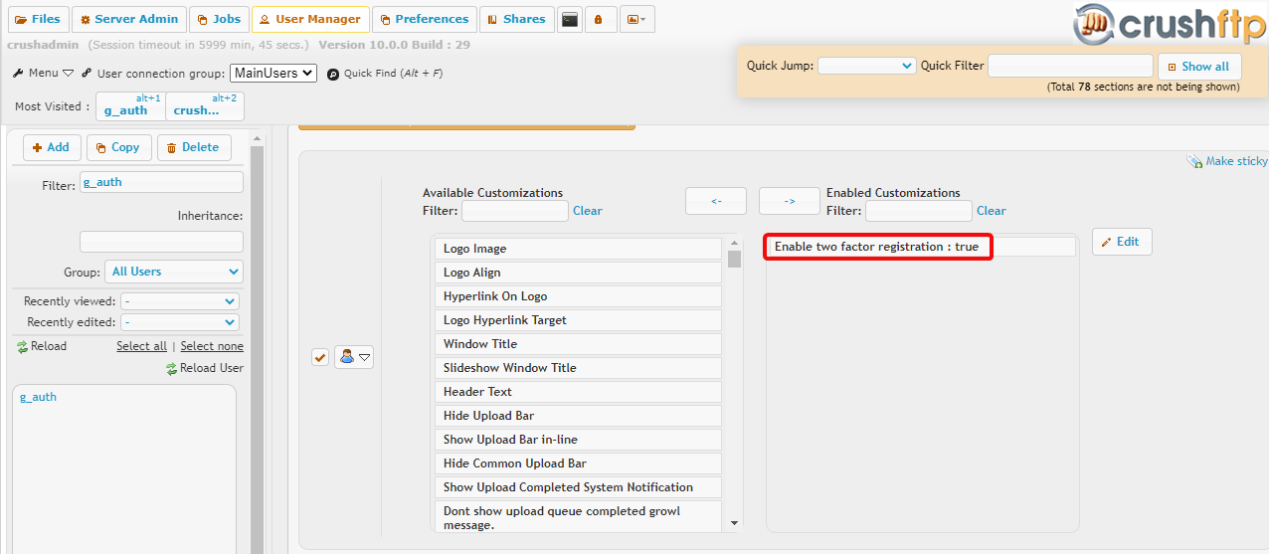The width and height of the screenshot is (1269, 554).
Task: Select Header Text customization
Action: [578, 392]
